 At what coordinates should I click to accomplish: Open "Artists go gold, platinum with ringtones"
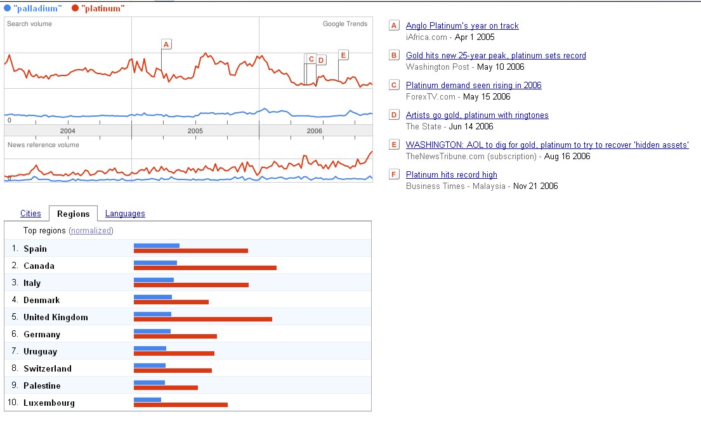(477, 115)
